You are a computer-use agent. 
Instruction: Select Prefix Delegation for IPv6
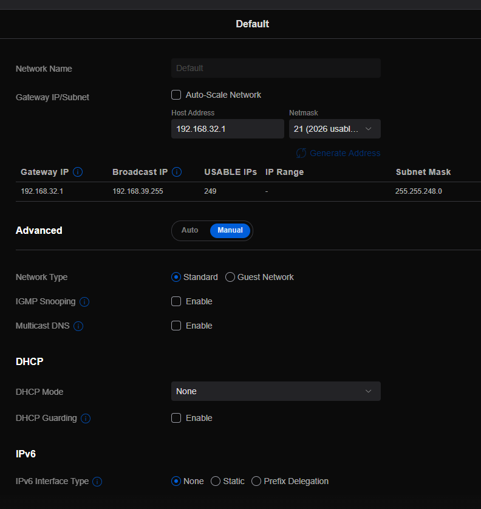(x=256, y=481)
